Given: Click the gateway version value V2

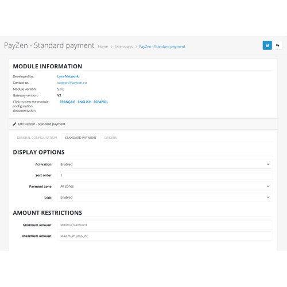Looking at the screenshot, I should (x=59, y=95).
